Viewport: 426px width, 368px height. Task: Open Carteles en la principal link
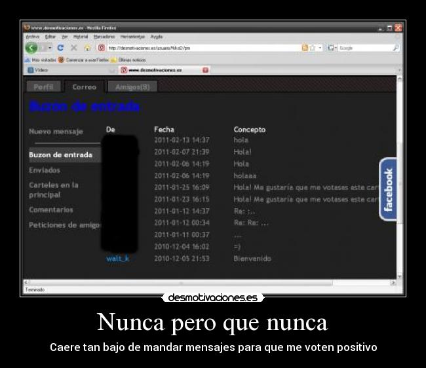(x=54, y=190)
